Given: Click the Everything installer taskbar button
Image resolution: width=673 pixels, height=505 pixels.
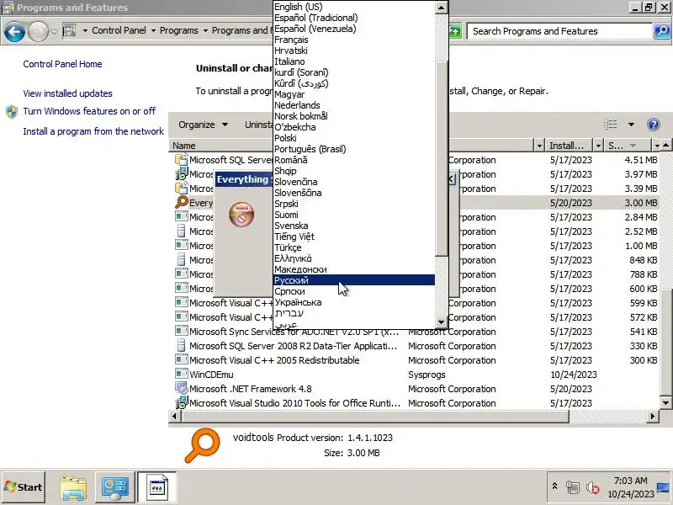Looking at the screenshot, I should click(x=157, y=488).
